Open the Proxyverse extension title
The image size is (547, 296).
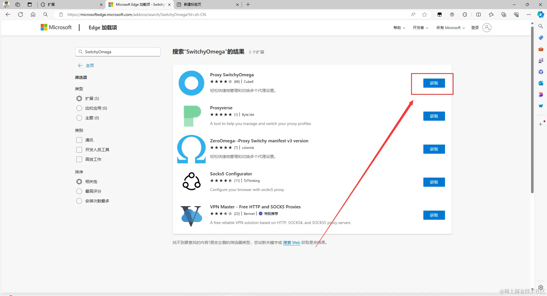[221, 108]
